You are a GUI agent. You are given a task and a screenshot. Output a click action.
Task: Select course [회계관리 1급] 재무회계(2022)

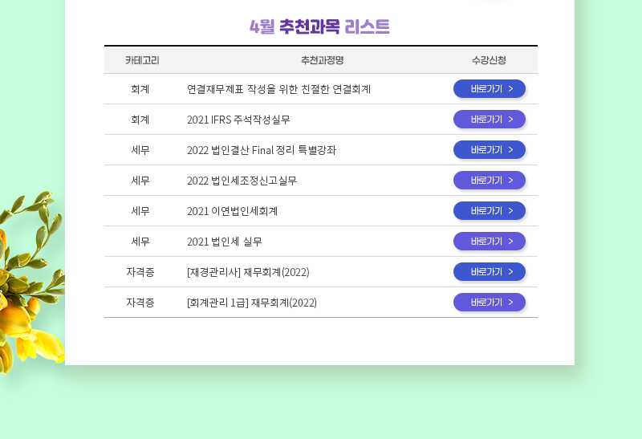pyautogui.click(x=252, y=303)
